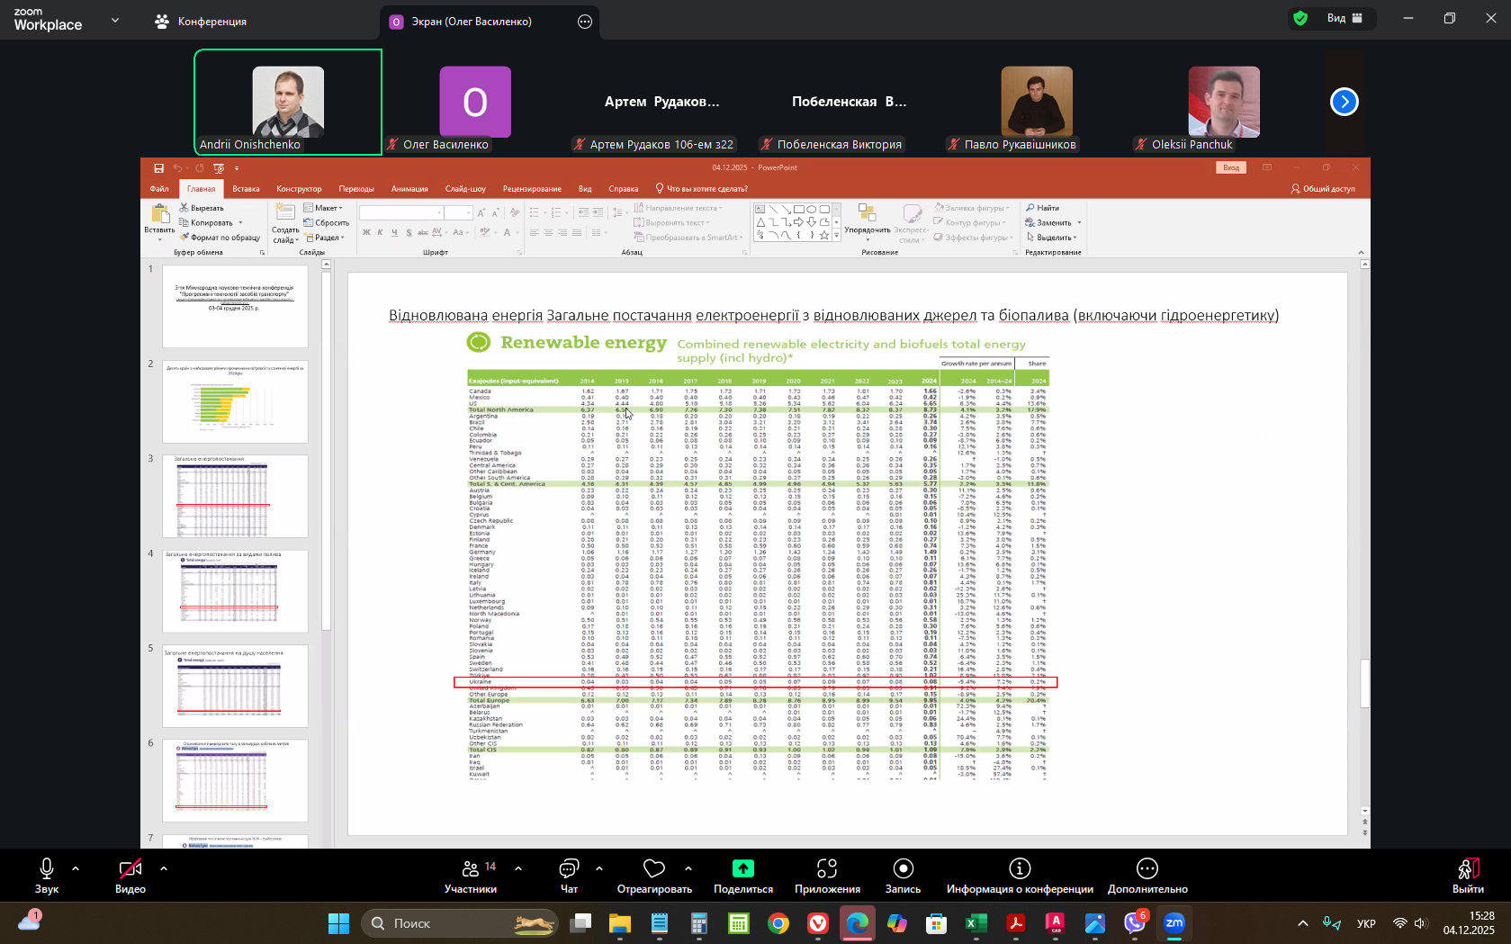Click the Share screen icon (Поделиться)
The width and height of the screenshot is (1511, 944).
742,869
